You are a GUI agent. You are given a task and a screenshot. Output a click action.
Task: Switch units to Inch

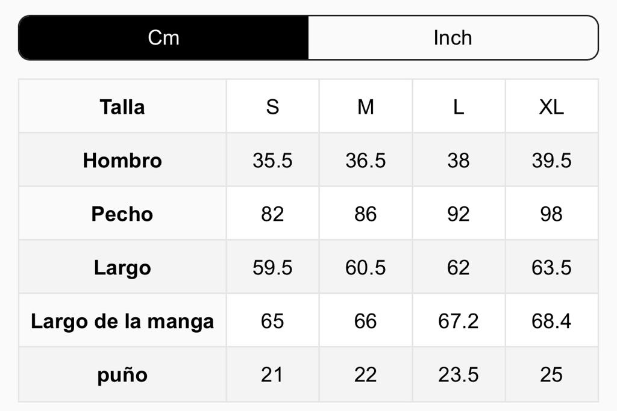[453, 38]
